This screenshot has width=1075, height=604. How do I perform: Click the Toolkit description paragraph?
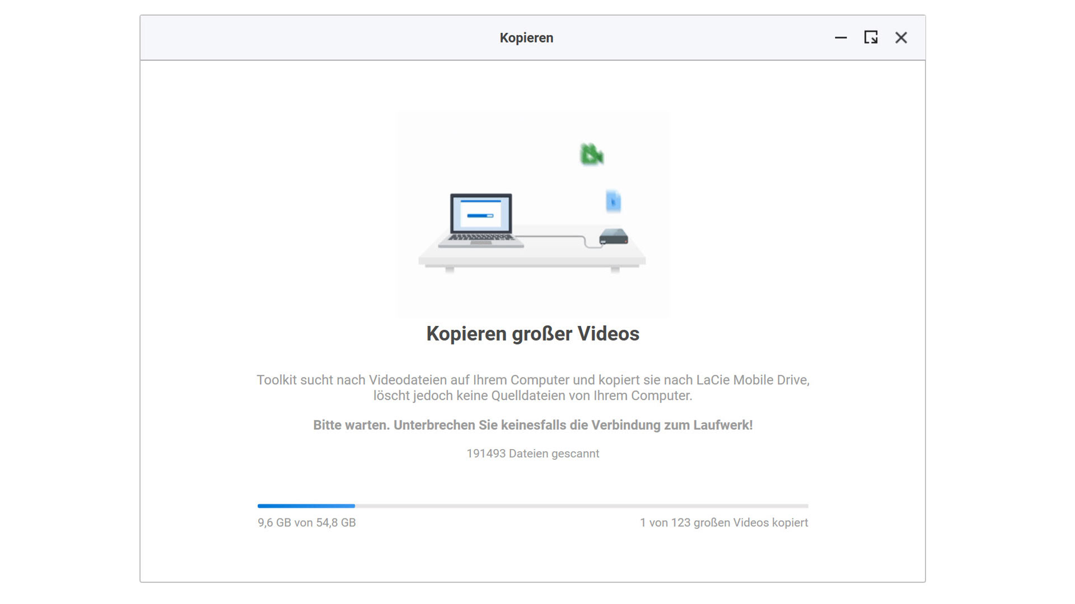[x=532, y=388]
